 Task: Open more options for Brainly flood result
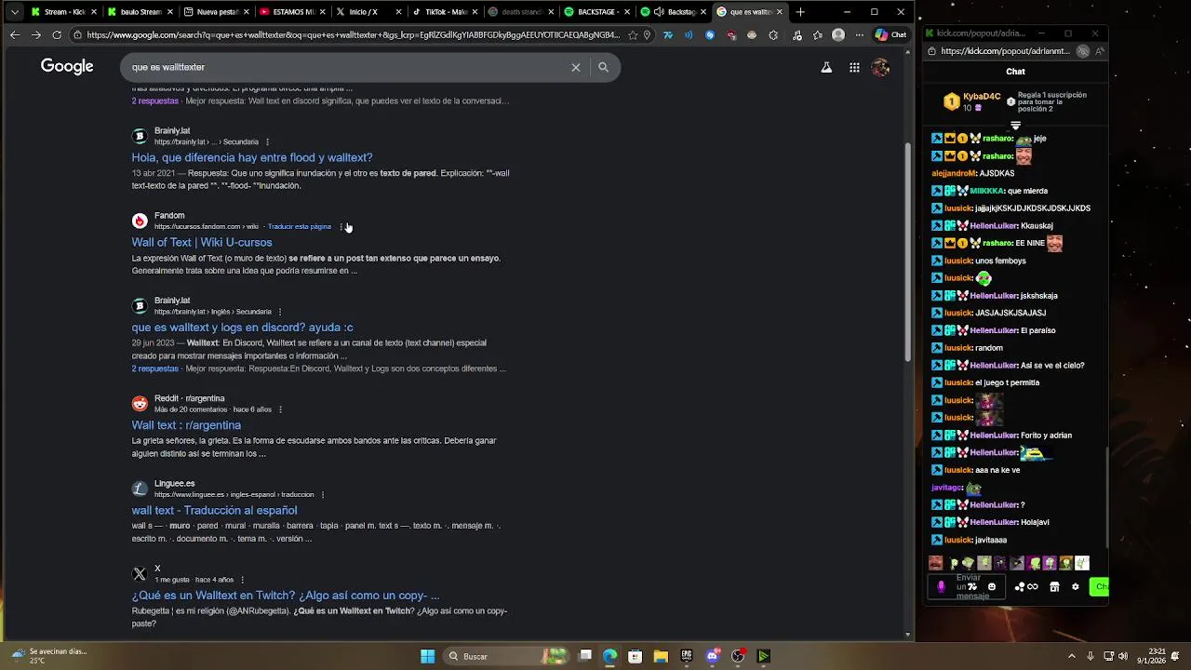click(x=267, y=142)
